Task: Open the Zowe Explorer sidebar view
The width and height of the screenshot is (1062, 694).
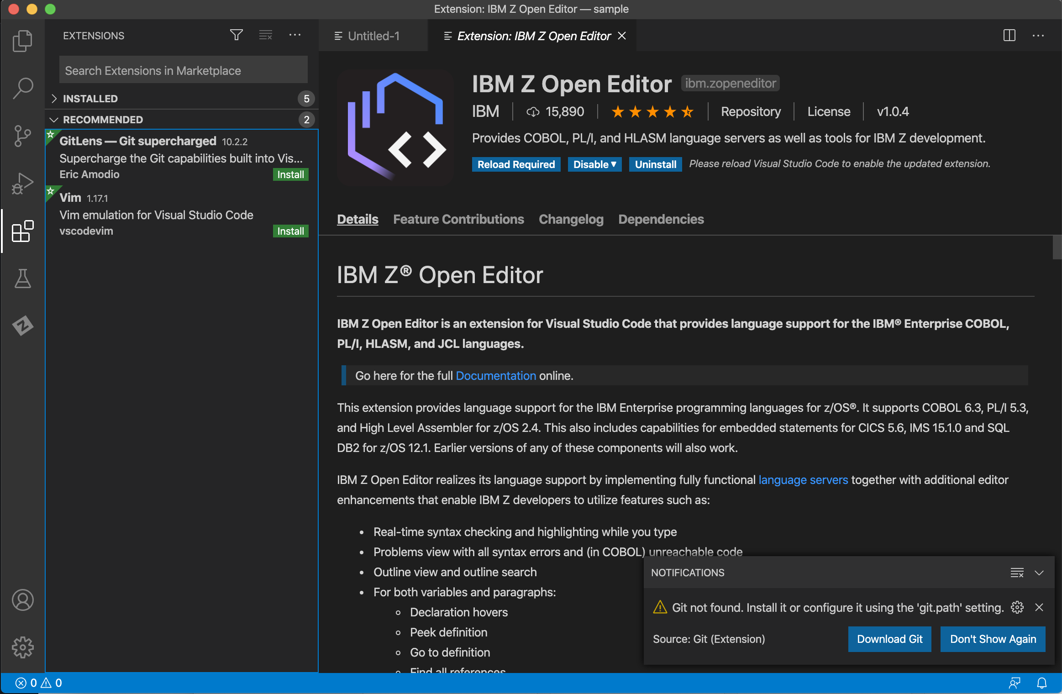Action: (x=22, y=325)
